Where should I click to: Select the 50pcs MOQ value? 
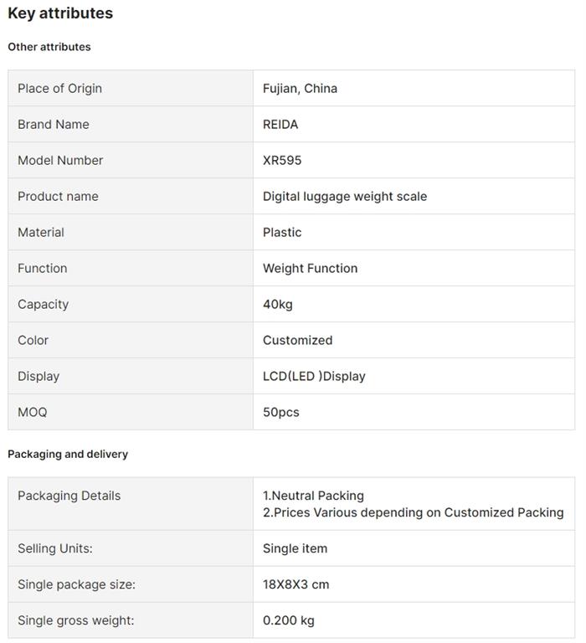tap(280, 412)
